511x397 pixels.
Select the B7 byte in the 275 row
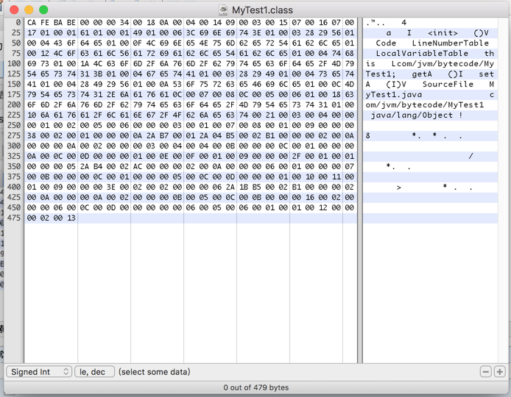point(164,135)
